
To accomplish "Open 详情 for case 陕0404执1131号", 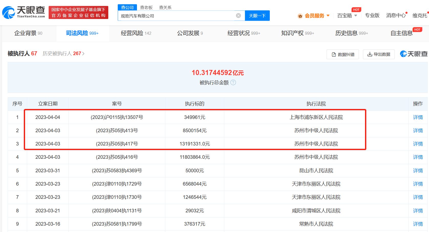I will (418, 211).
